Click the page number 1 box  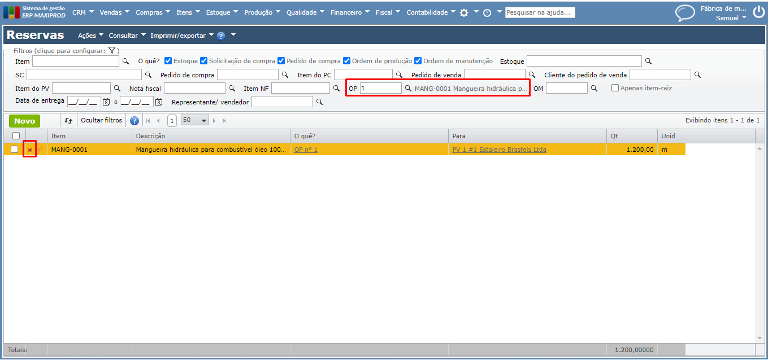coord(172,121)
